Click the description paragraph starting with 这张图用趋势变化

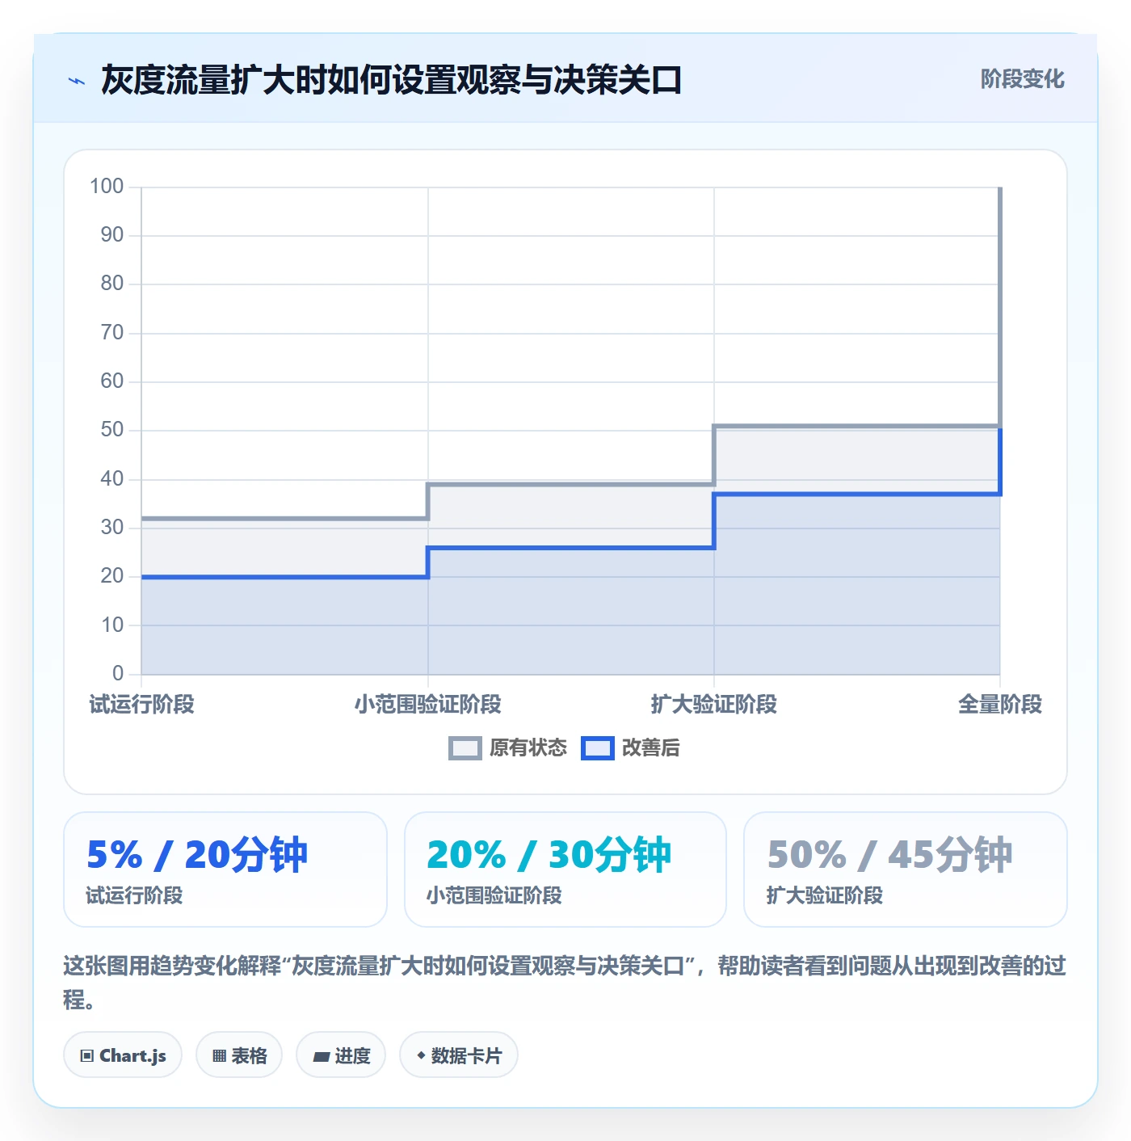(565, 983)
